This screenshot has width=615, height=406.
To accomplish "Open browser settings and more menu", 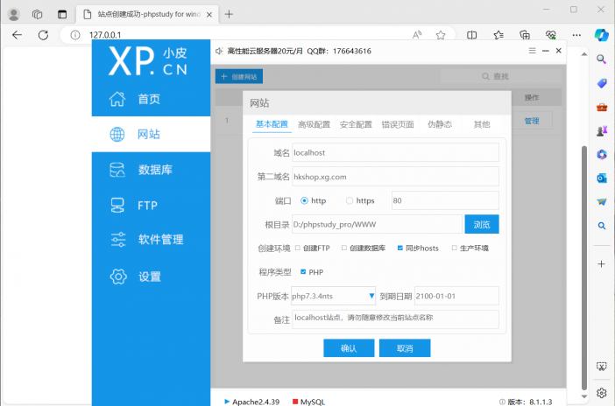I will (576, 35).
